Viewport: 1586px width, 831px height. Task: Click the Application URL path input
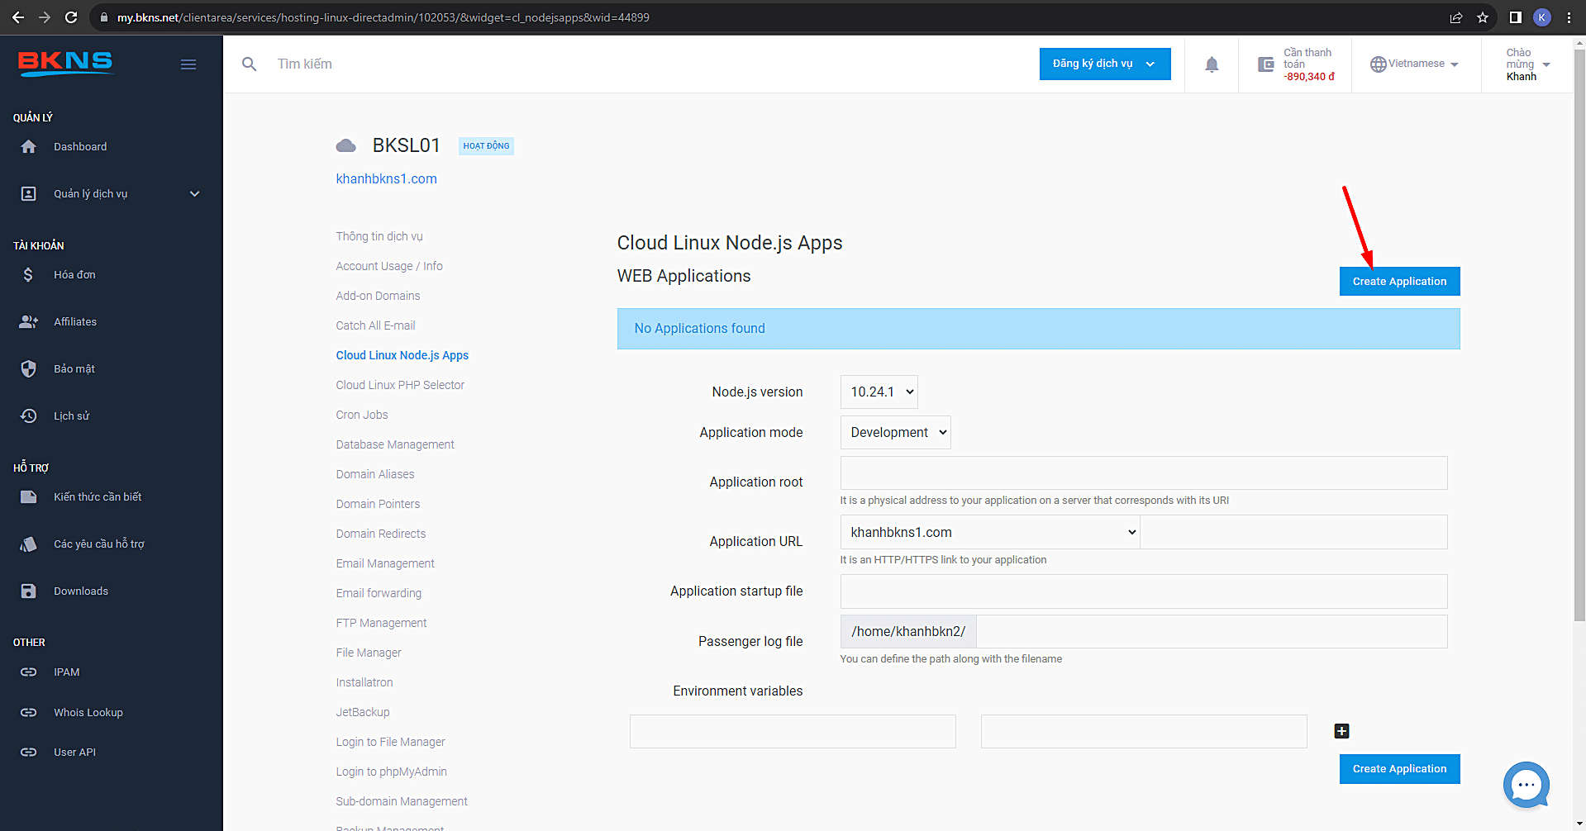pos(1294,532)
